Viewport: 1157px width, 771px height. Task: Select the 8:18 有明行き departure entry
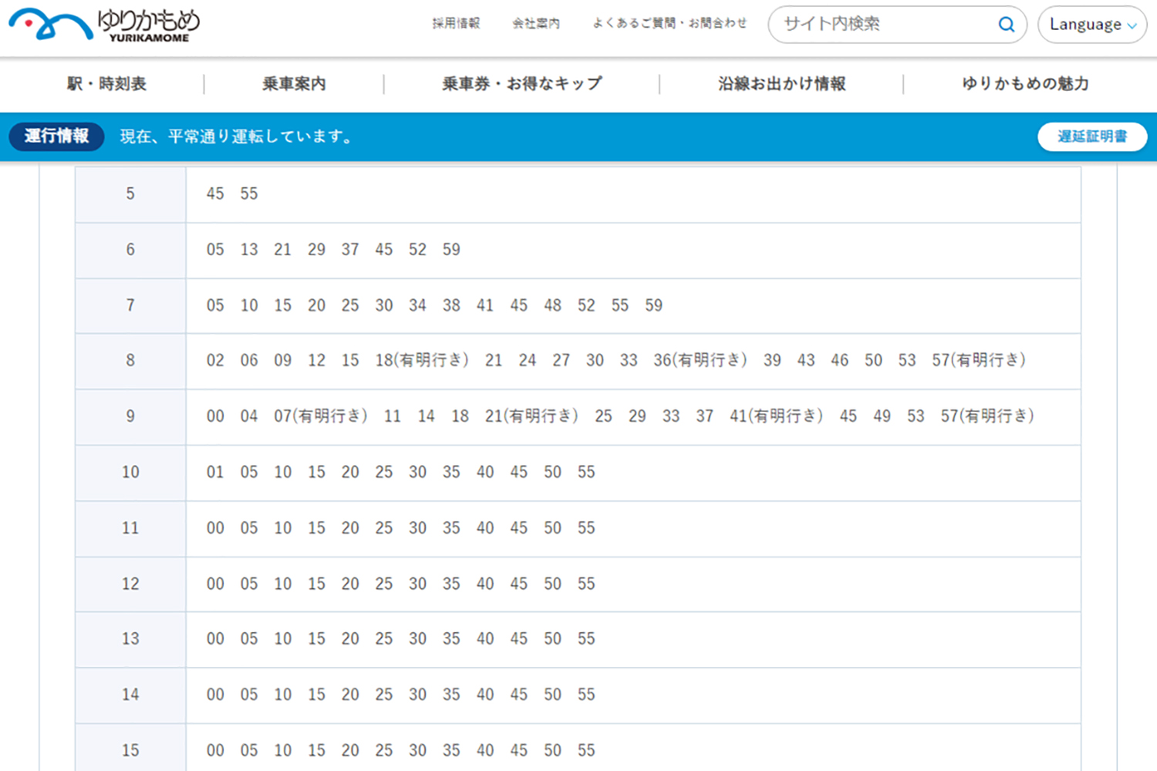pos(427,360)
